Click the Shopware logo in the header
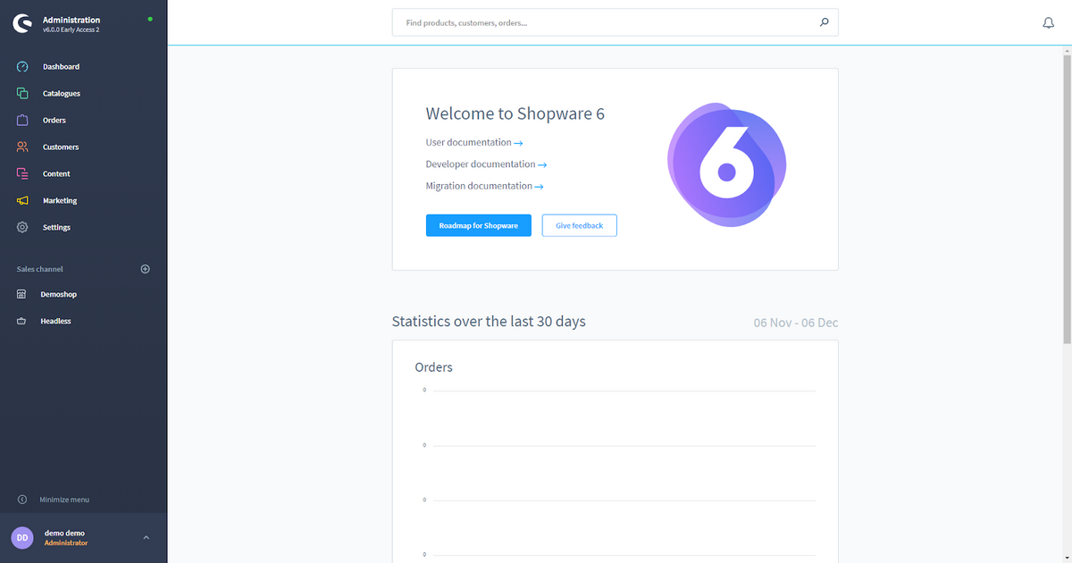 22,23
